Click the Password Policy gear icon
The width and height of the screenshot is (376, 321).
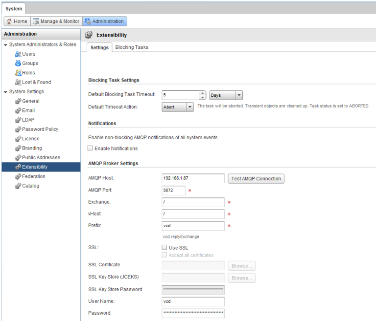click(18, 129)
